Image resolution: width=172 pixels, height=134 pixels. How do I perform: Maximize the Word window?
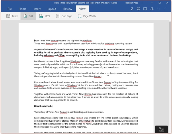(x=160, y=3)
